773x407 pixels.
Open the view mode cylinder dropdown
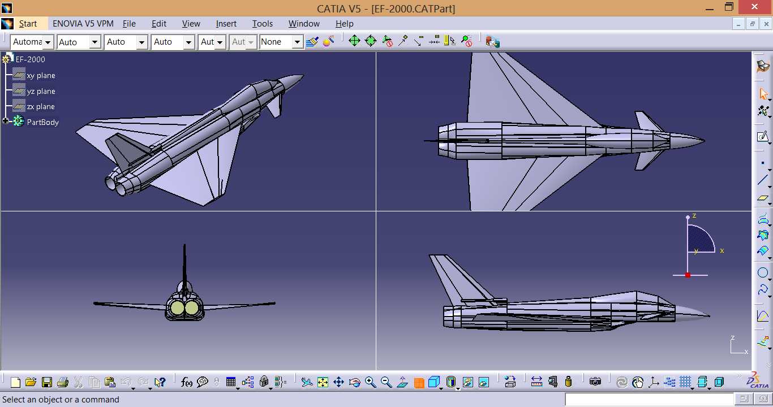452,383
